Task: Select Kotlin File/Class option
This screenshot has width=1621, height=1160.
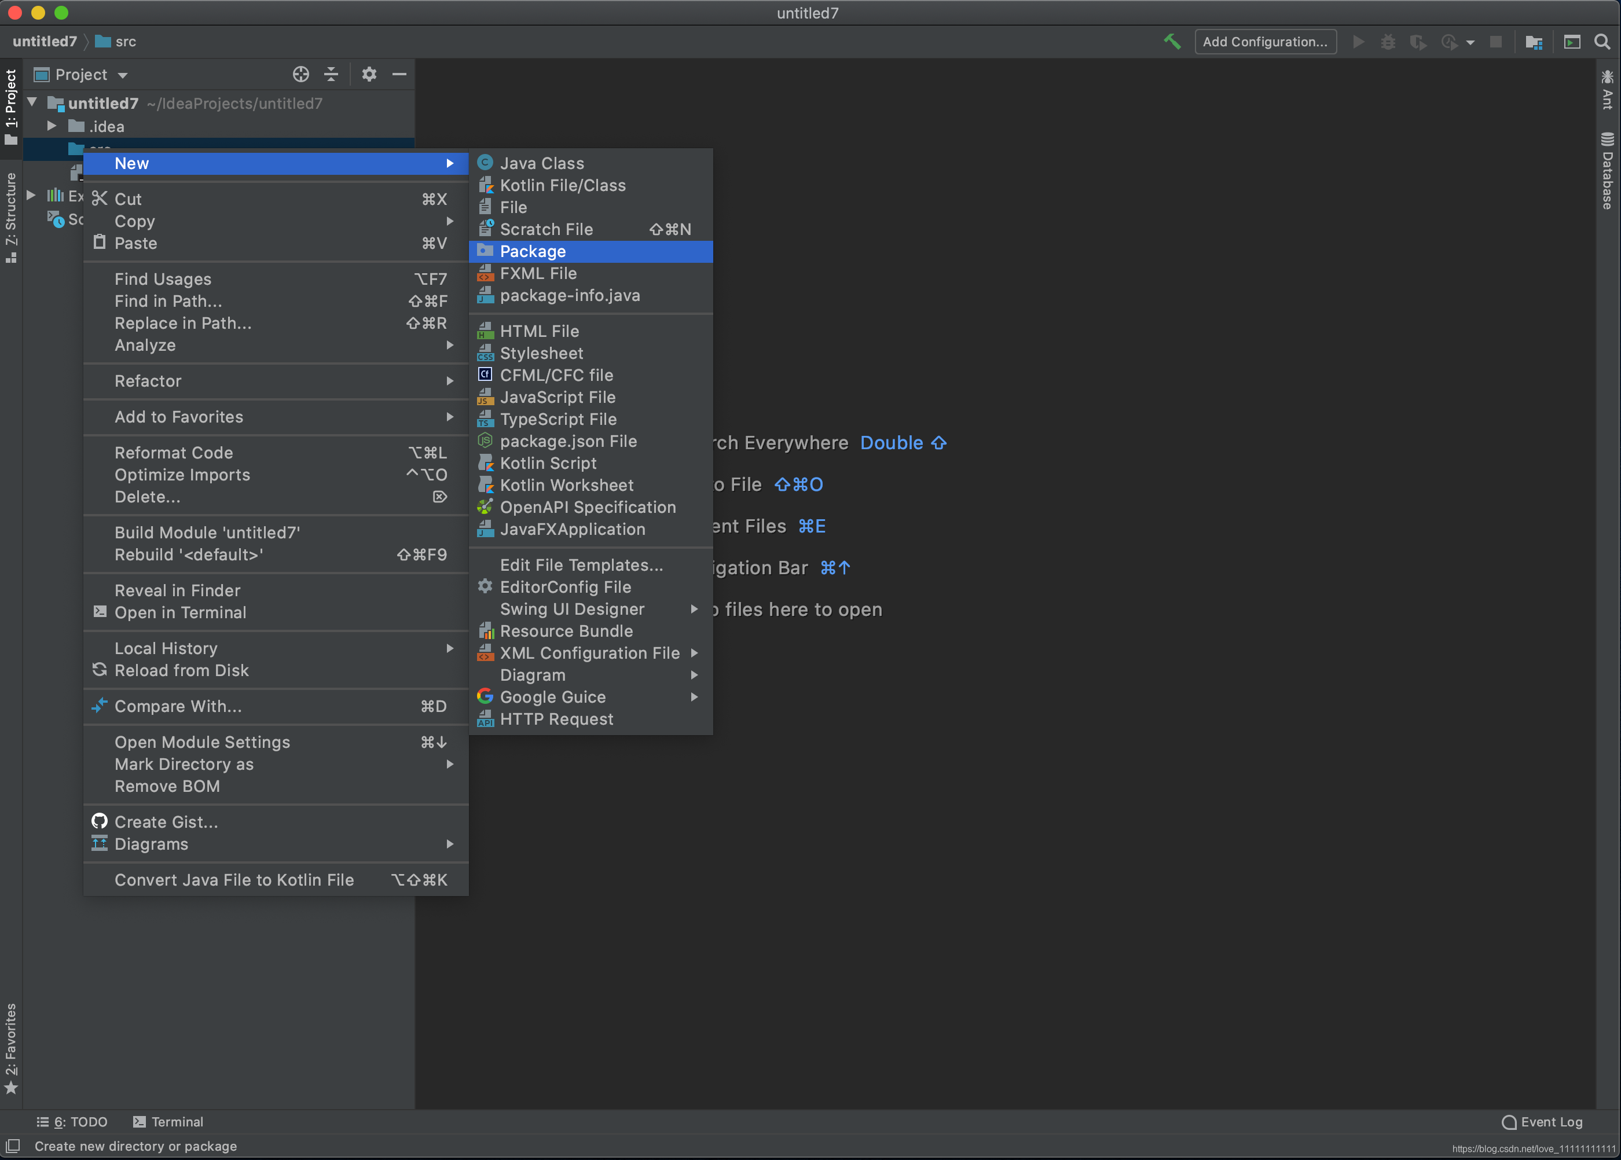Action: (590, 186)
